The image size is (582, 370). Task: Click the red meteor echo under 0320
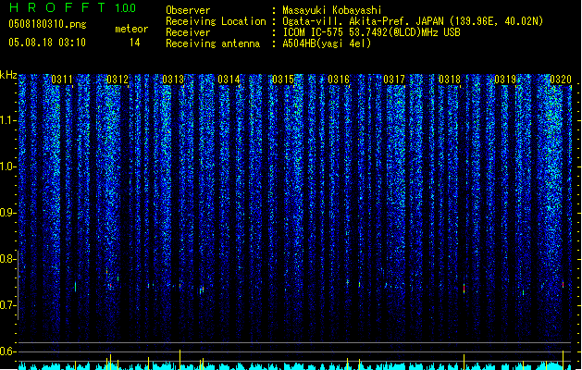click(x=563, y=285)
